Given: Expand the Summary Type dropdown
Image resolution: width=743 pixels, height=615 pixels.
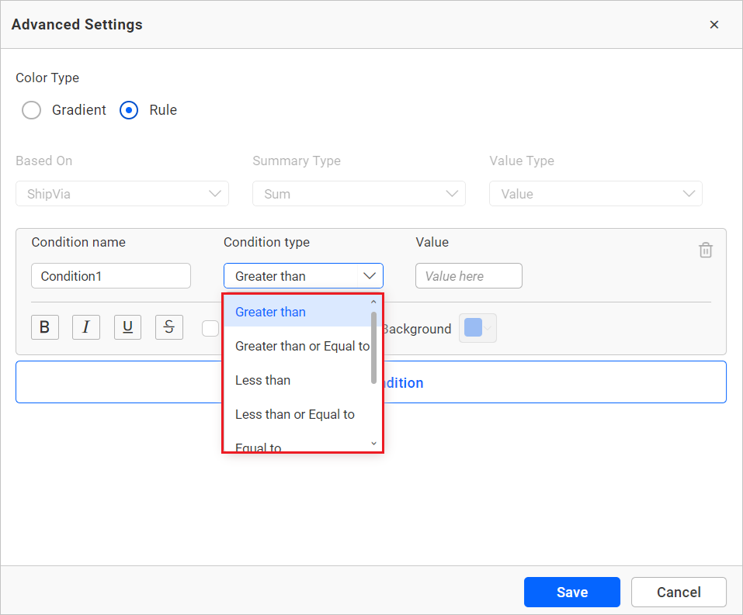Looking at the screenshot, I should tap(359, 194).
